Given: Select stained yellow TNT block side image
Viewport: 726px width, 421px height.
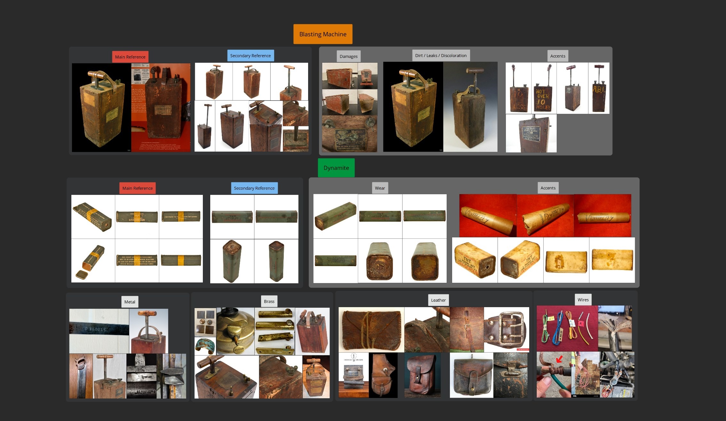Looking at the screenshot, I should tap(566, 260).
